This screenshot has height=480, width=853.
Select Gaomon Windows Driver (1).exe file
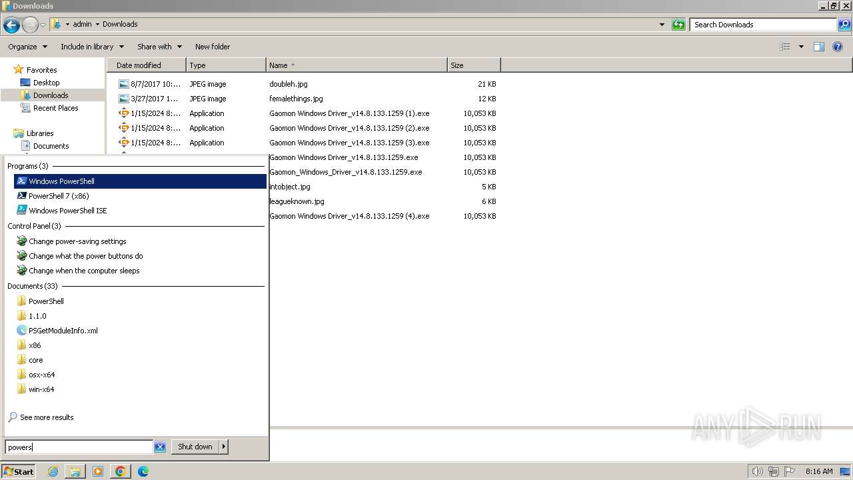pyautogui.click(x=349, y=113)
